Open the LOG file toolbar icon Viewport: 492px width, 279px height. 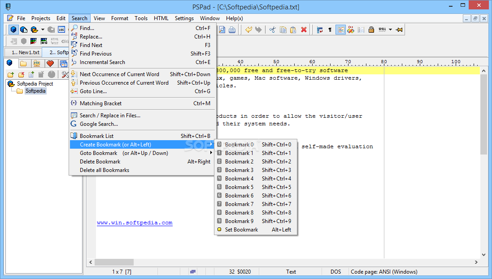61,30
